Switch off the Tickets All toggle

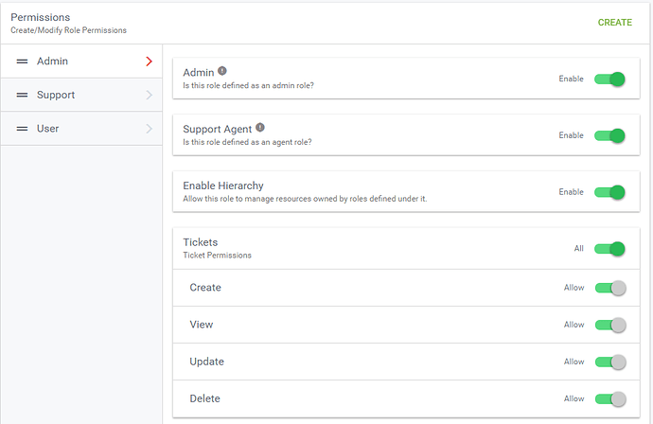pos(609,249)
